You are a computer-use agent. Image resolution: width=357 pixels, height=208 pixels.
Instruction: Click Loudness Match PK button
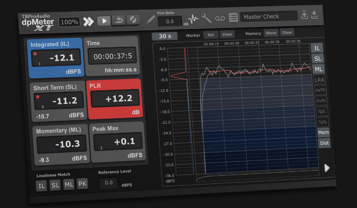(83, 184)
